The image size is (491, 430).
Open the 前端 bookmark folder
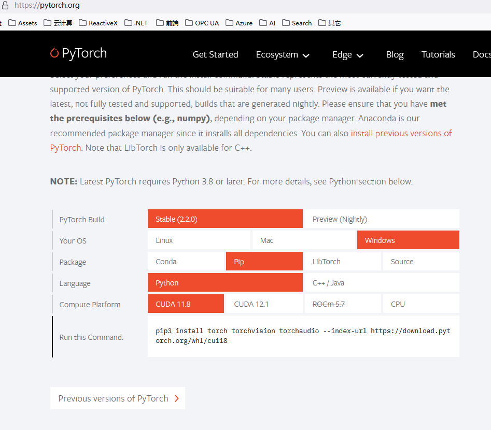pos(167,23)
